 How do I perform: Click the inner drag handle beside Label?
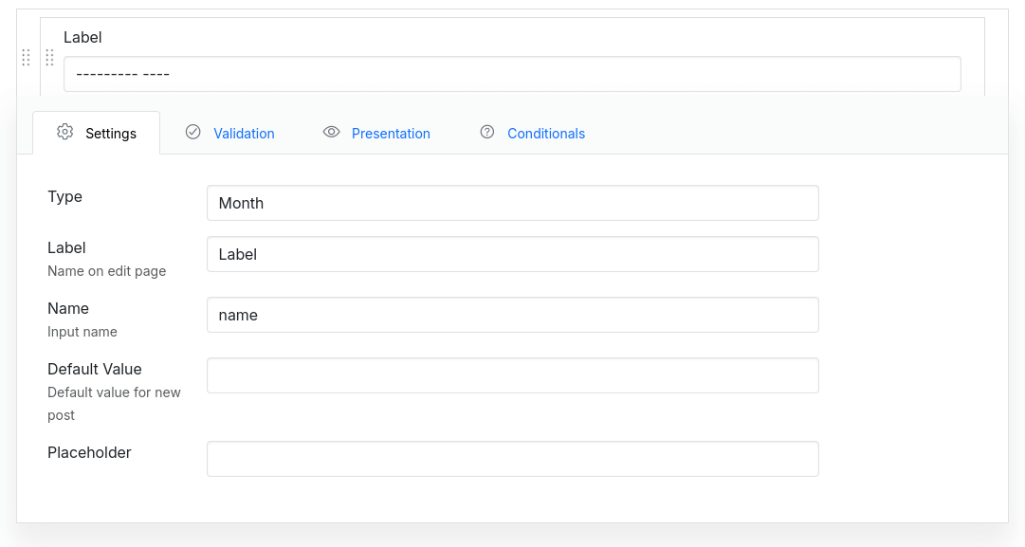point(49,58)
